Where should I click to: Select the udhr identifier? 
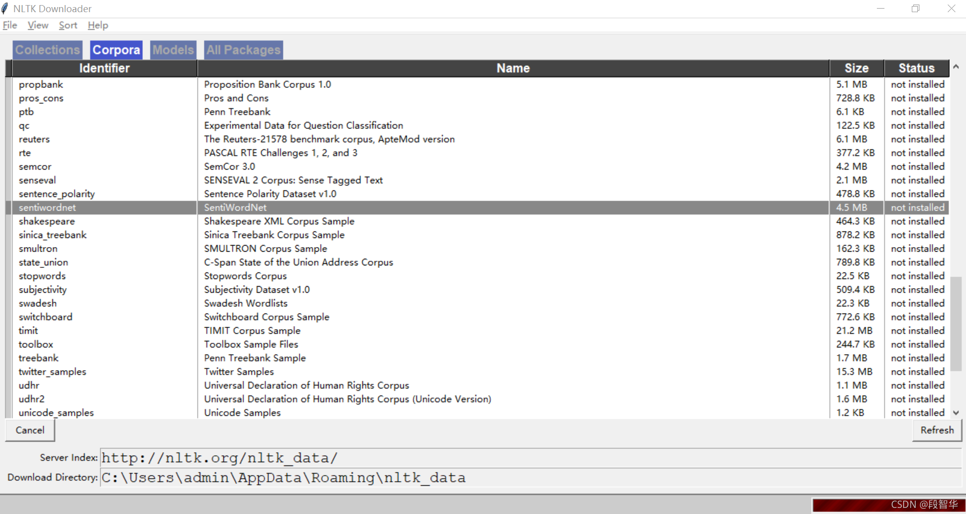tap(29, 385)
